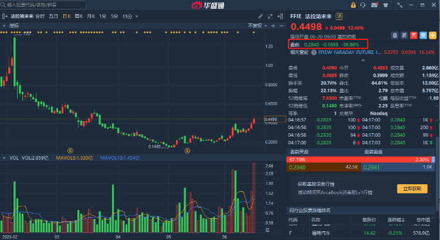Expand the VOL indicator dropdown arrow
440x240 pixels.
pyautogui.click(x=4, y=158)
